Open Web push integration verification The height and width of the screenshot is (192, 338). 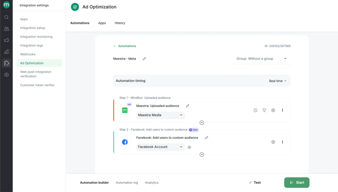[x=36, y=74]
